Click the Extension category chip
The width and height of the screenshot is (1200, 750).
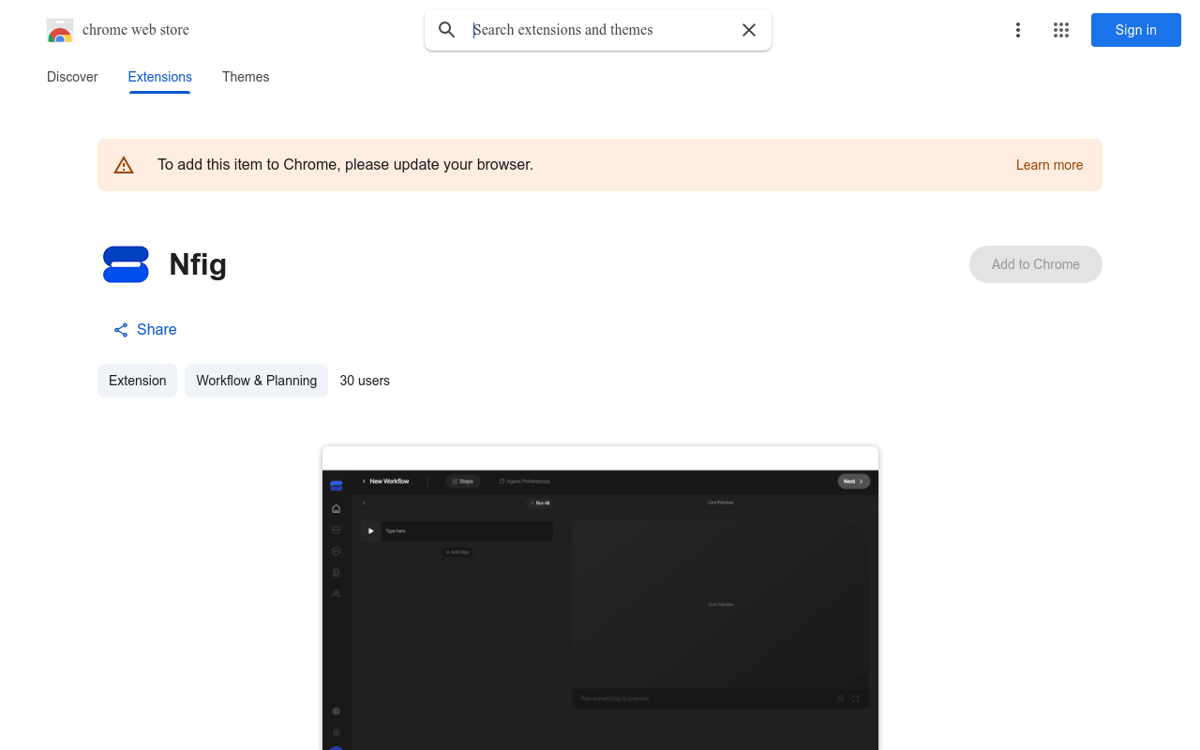pos(137,381)
